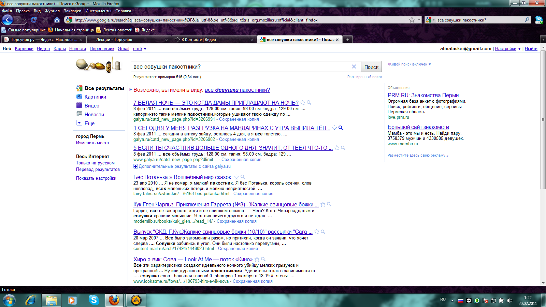Open AIMP player icon in taskbar
546x307 pixels.
coord(136,300)
